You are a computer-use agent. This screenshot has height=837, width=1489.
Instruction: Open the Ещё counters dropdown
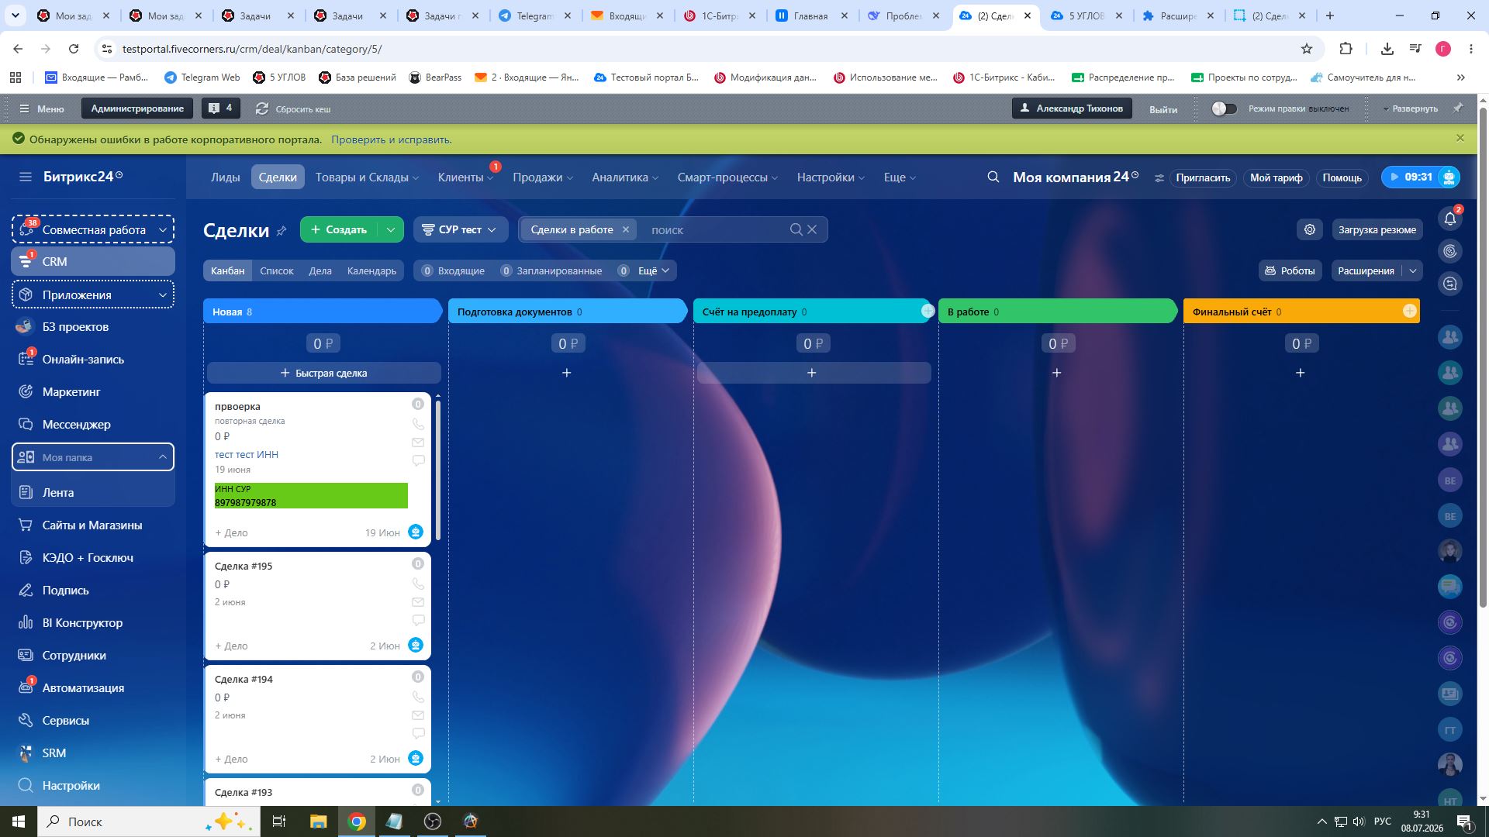(x=653, y=270)
